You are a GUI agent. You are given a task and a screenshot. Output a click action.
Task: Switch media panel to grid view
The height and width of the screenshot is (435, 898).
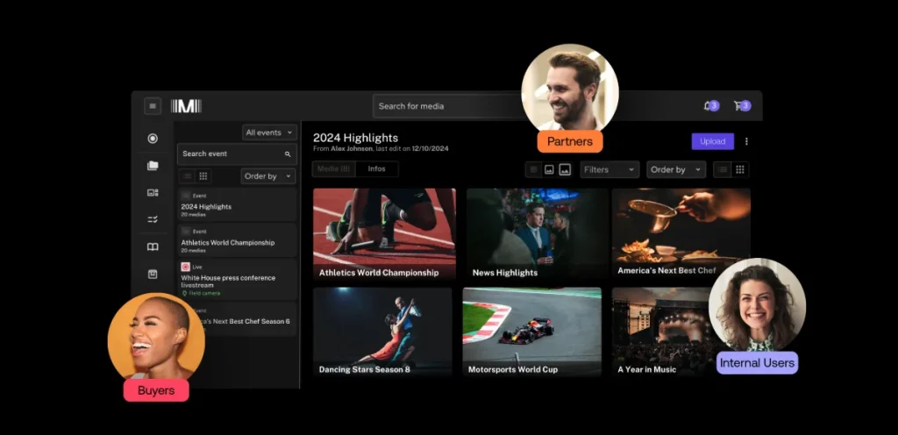pyautogui.click(x=740, y=169)
